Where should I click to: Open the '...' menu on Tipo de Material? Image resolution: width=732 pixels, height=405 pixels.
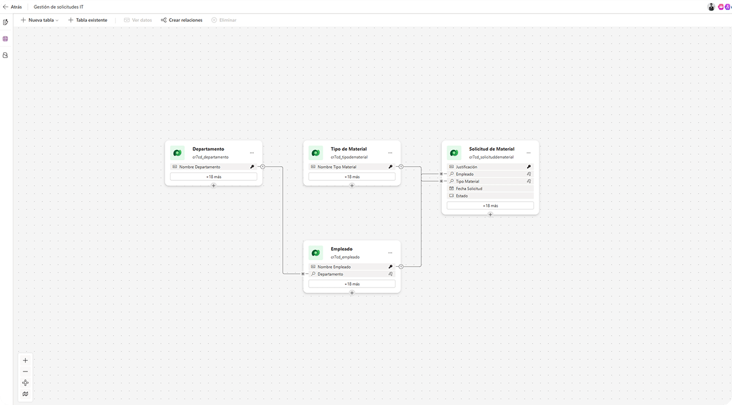click(x=390, y=152)
